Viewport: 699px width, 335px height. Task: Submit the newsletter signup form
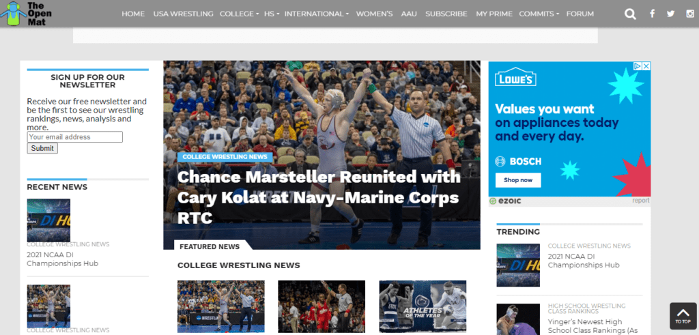[x=42, y=148]
